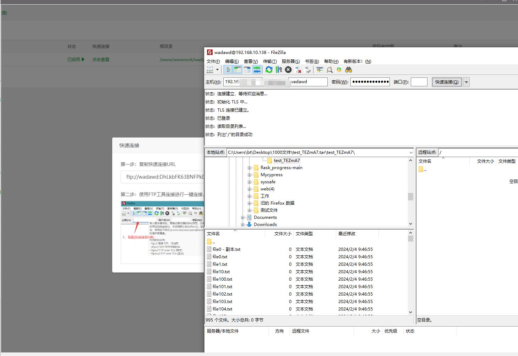Expand the flask_progress-main tree node
This screenshot has height=356, width=518.
pos(249,168)
